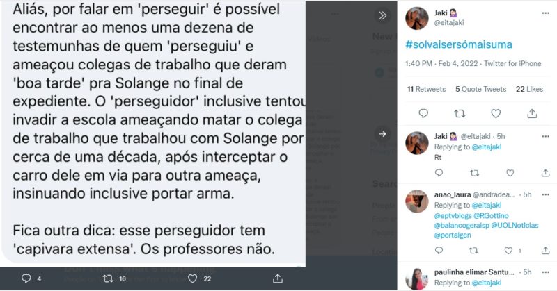Like anao_laura's reply with 1 like
Viewport: 557px width, 291px height.
tap(509, 251)
